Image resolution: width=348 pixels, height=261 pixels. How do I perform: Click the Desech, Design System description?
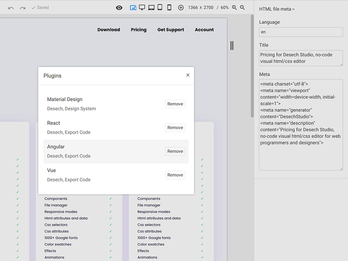71,108
